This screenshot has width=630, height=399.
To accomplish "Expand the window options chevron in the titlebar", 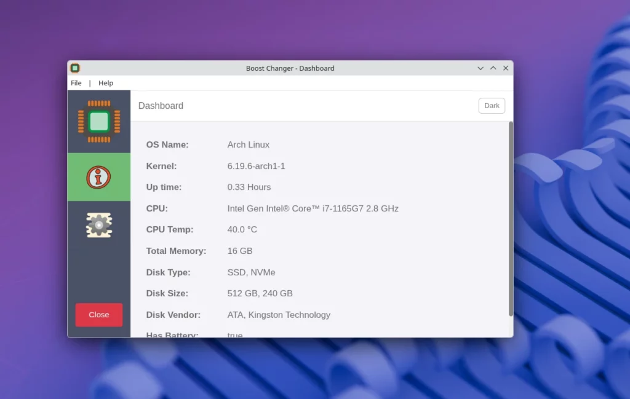I will click(x=480, y=68).
